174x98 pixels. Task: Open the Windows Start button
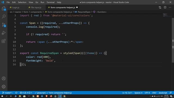point(2,96)
